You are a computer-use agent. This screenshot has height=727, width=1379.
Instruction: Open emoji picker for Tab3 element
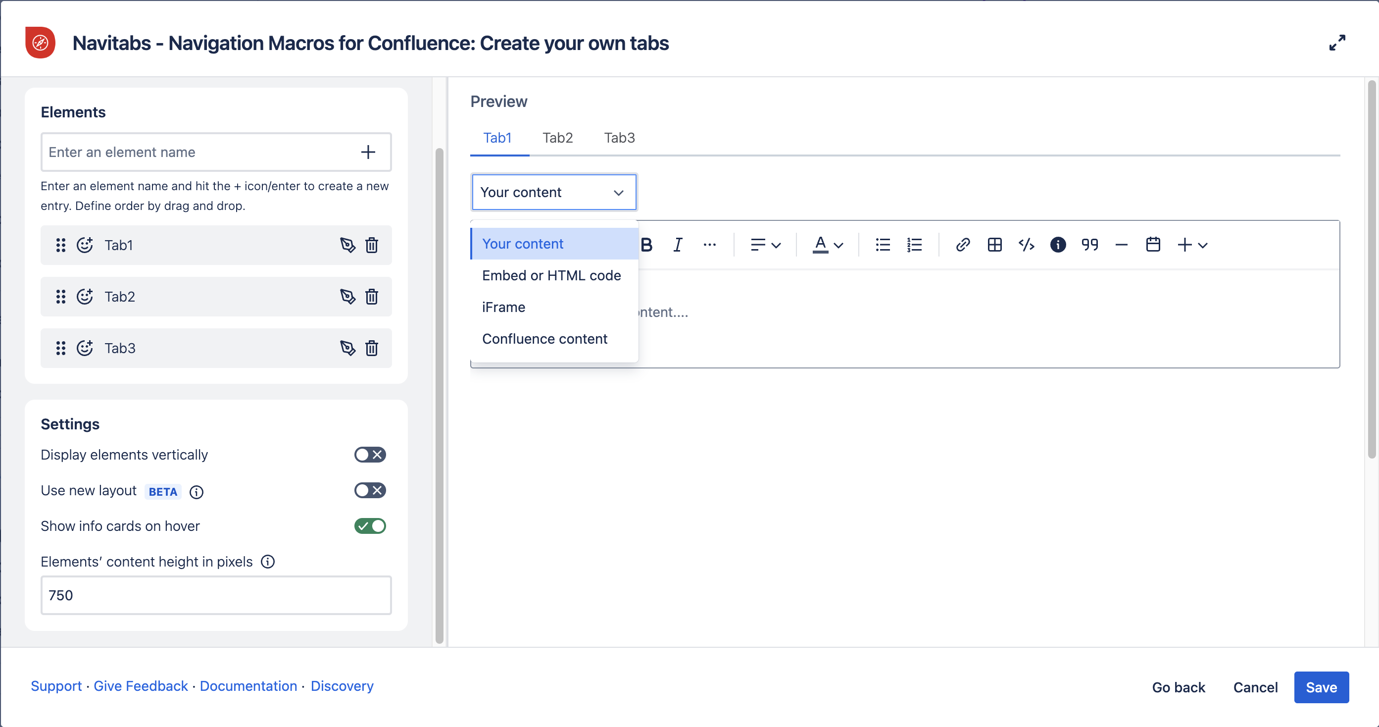click(x=85, y=348)
